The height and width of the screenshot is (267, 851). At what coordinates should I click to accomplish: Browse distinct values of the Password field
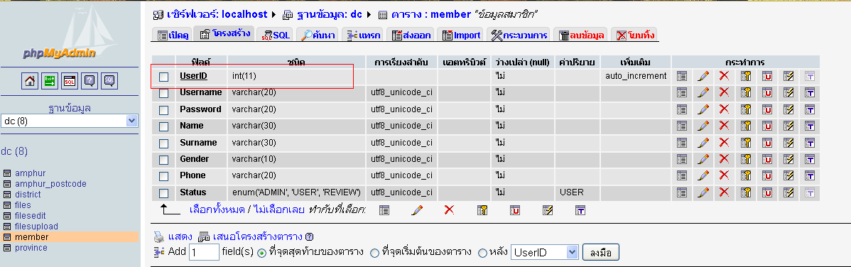click(x=682, y=109)
